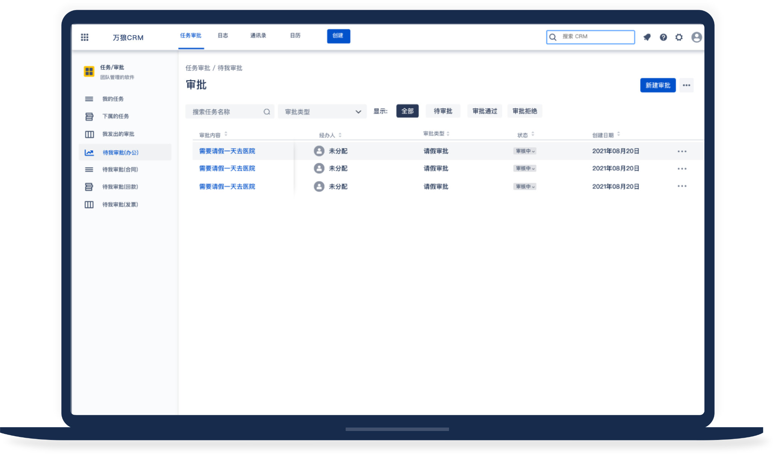Switch to the 日志 tab

[223, 36]
